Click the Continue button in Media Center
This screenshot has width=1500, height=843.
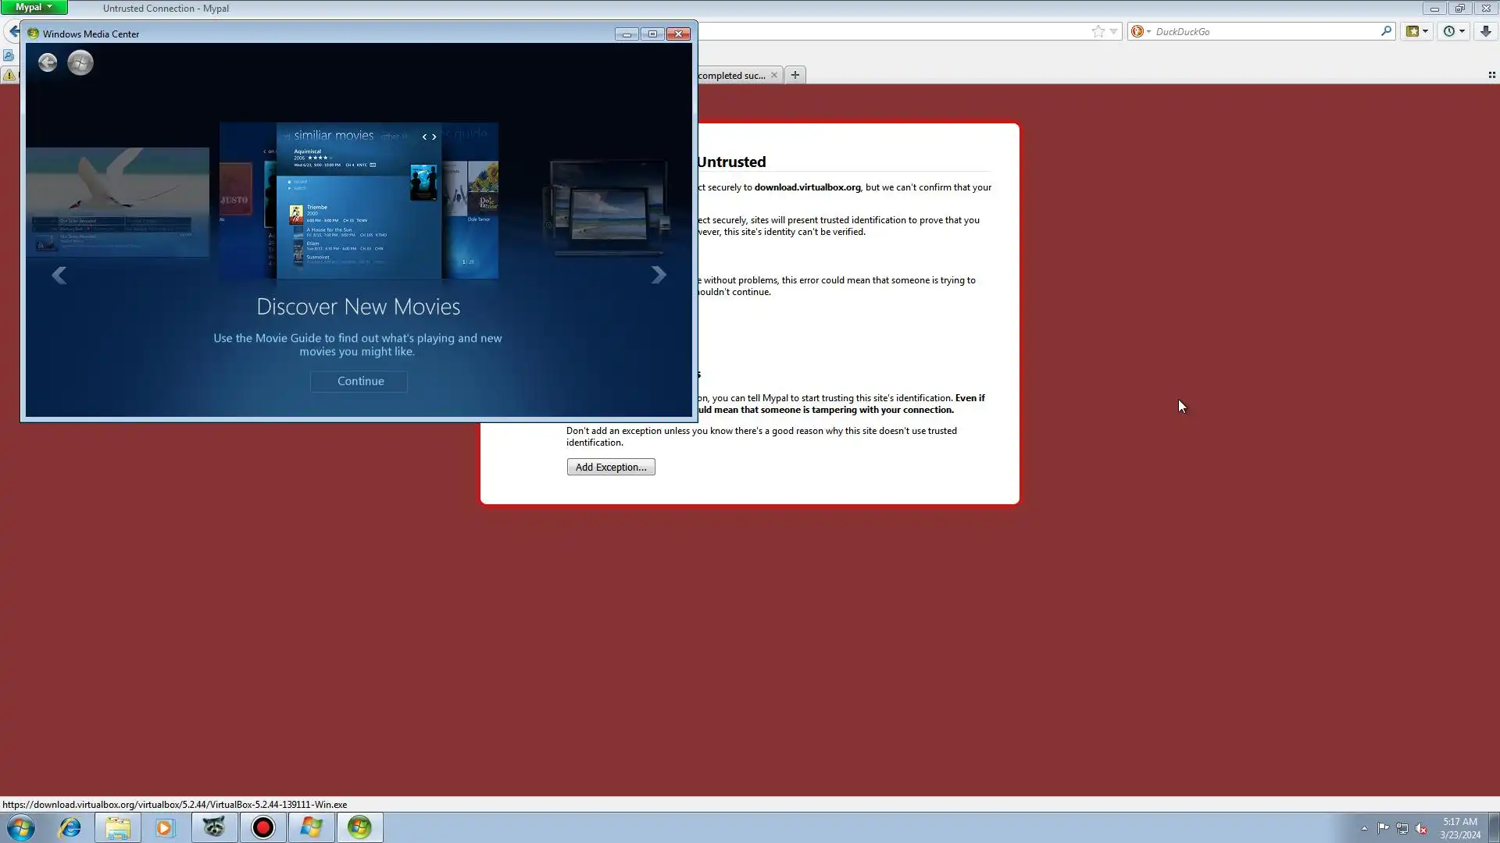[359, 381]
